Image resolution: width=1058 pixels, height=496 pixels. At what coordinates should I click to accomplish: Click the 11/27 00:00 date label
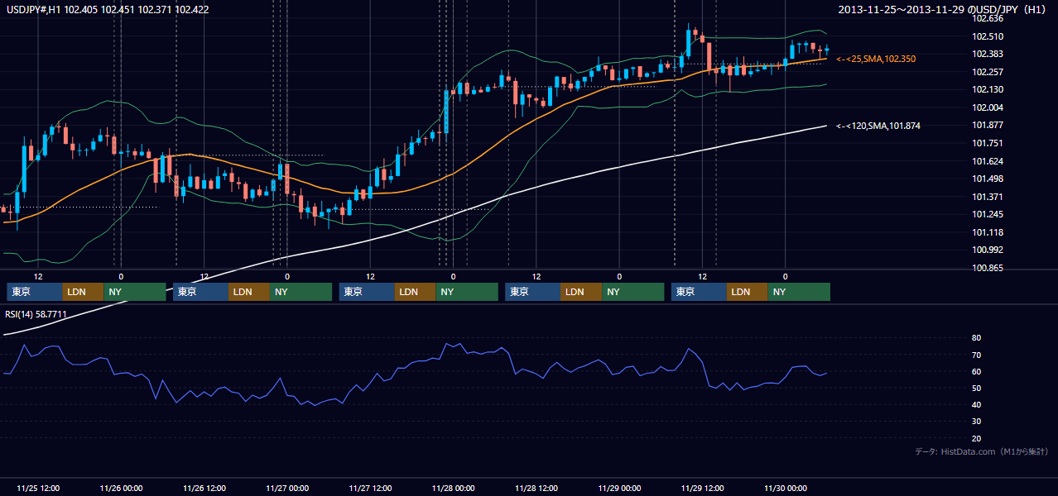(x=287, y=488)
